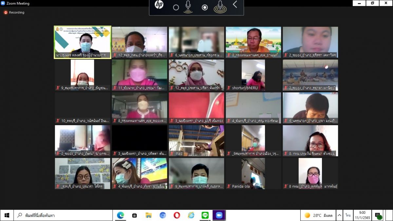
Task: Open the Windows Start menu
Action: [x=7, y=215]
